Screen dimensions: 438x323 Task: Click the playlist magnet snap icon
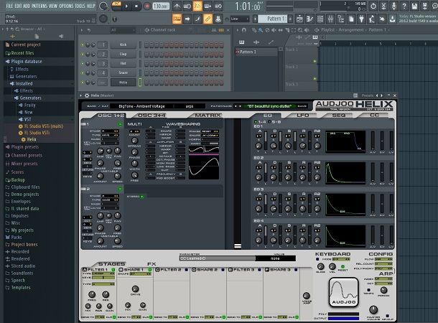pos(244,30)
